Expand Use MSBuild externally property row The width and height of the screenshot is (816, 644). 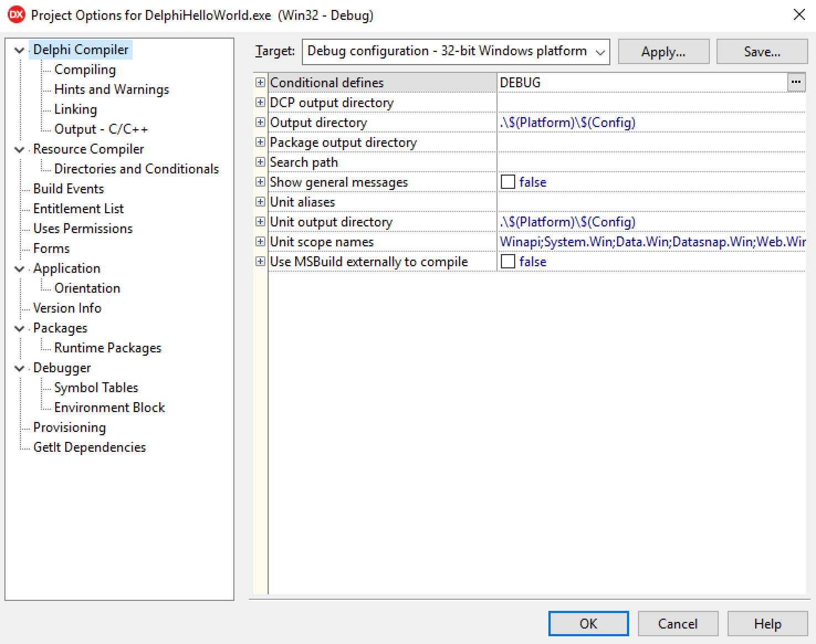[260, 261]
